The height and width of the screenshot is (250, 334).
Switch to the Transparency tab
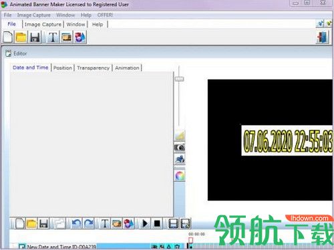tap(93, 68)
